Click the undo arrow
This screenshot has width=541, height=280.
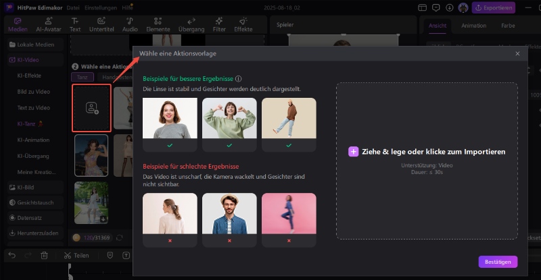[x=11, y=255]
